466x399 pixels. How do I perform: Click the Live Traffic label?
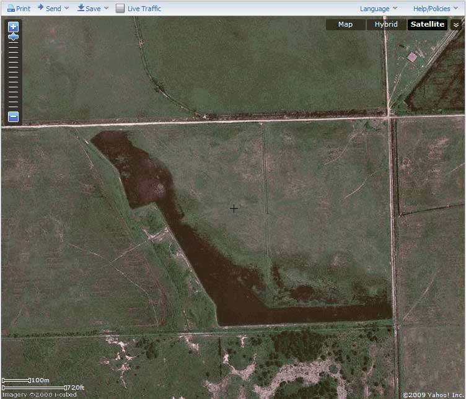[144, 9]
